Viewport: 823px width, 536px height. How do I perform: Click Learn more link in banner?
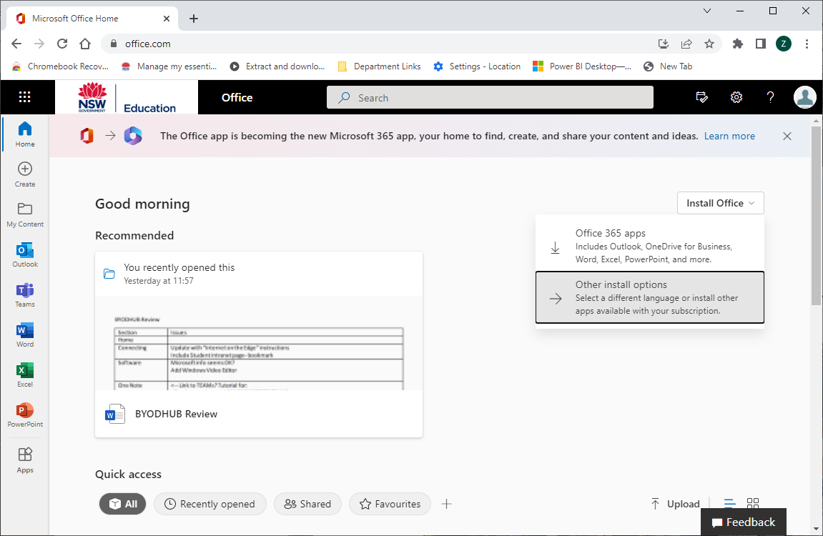(729, 137)
